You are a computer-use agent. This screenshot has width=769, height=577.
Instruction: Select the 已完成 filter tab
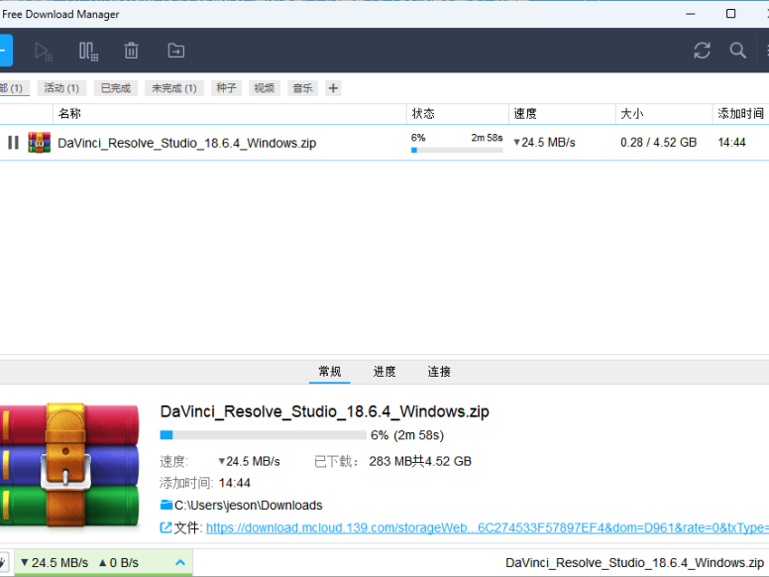(116, 88)
